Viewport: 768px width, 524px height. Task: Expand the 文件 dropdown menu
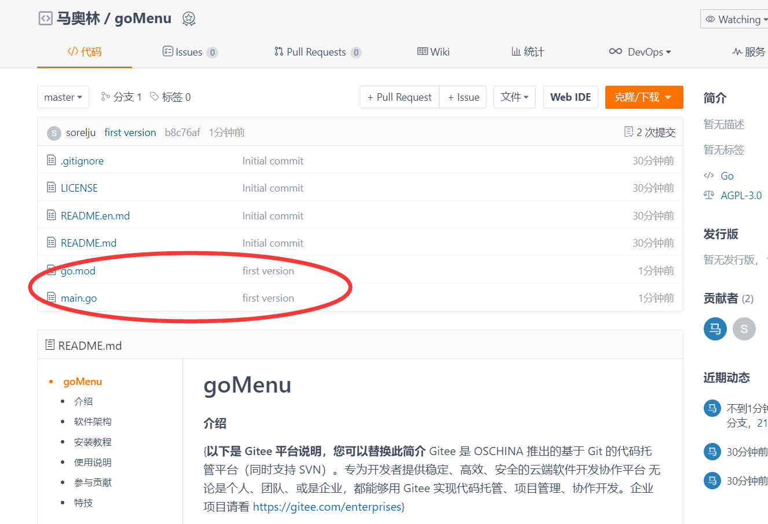click(x=515, y=97)
